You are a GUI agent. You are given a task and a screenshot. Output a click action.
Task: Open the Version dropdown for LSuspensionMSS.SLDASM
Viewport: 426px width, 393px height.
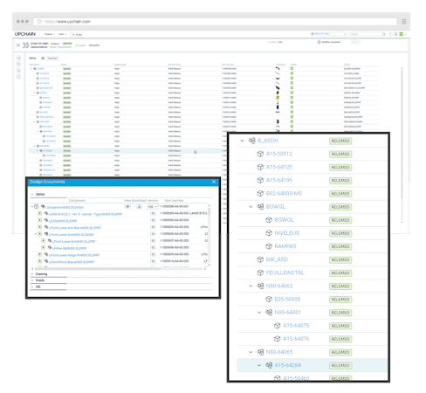(153, 207)
